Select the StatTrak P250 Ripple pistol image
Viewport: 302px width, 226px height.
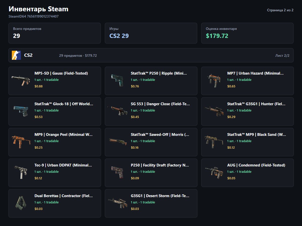[117, 80]
